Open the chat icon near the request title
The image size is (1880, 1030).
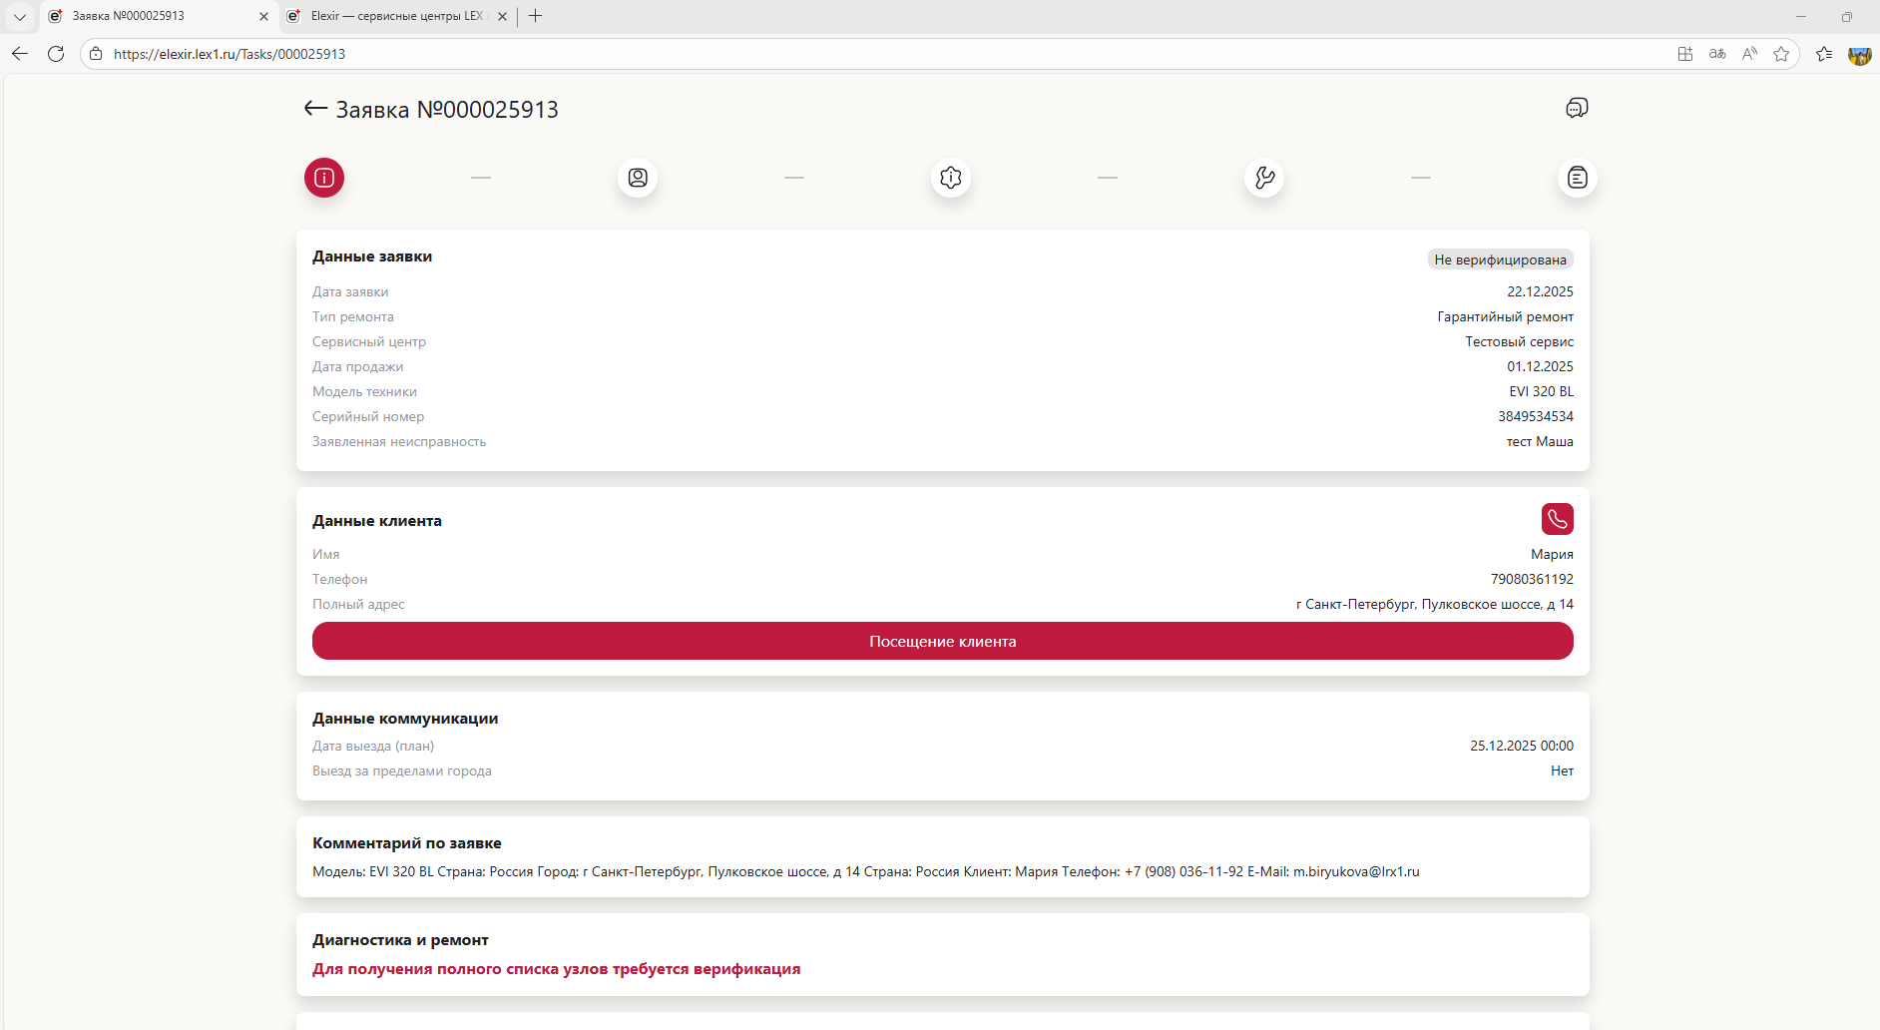coord(1577,108)
